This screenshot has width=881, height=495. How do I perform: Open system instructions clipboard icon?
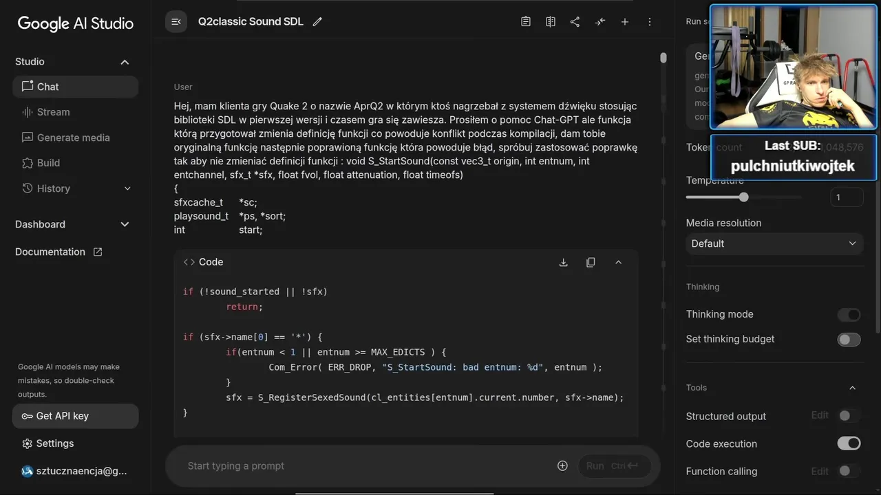526,21
